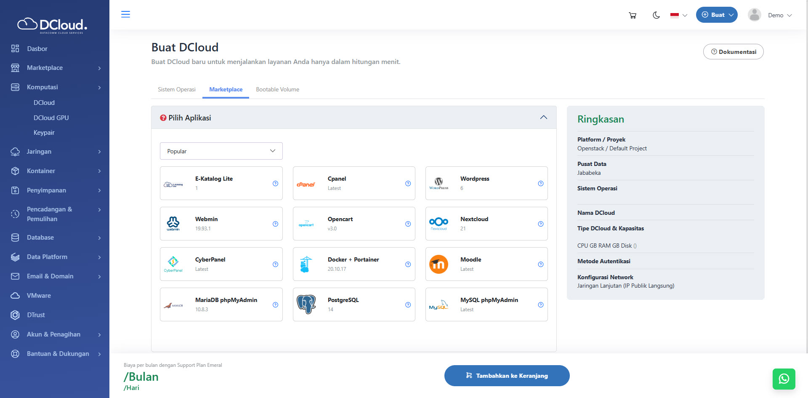Open the WhatsApp chat button
The image size is (808, 398).
pyautogui.click(x=784, y=379)
